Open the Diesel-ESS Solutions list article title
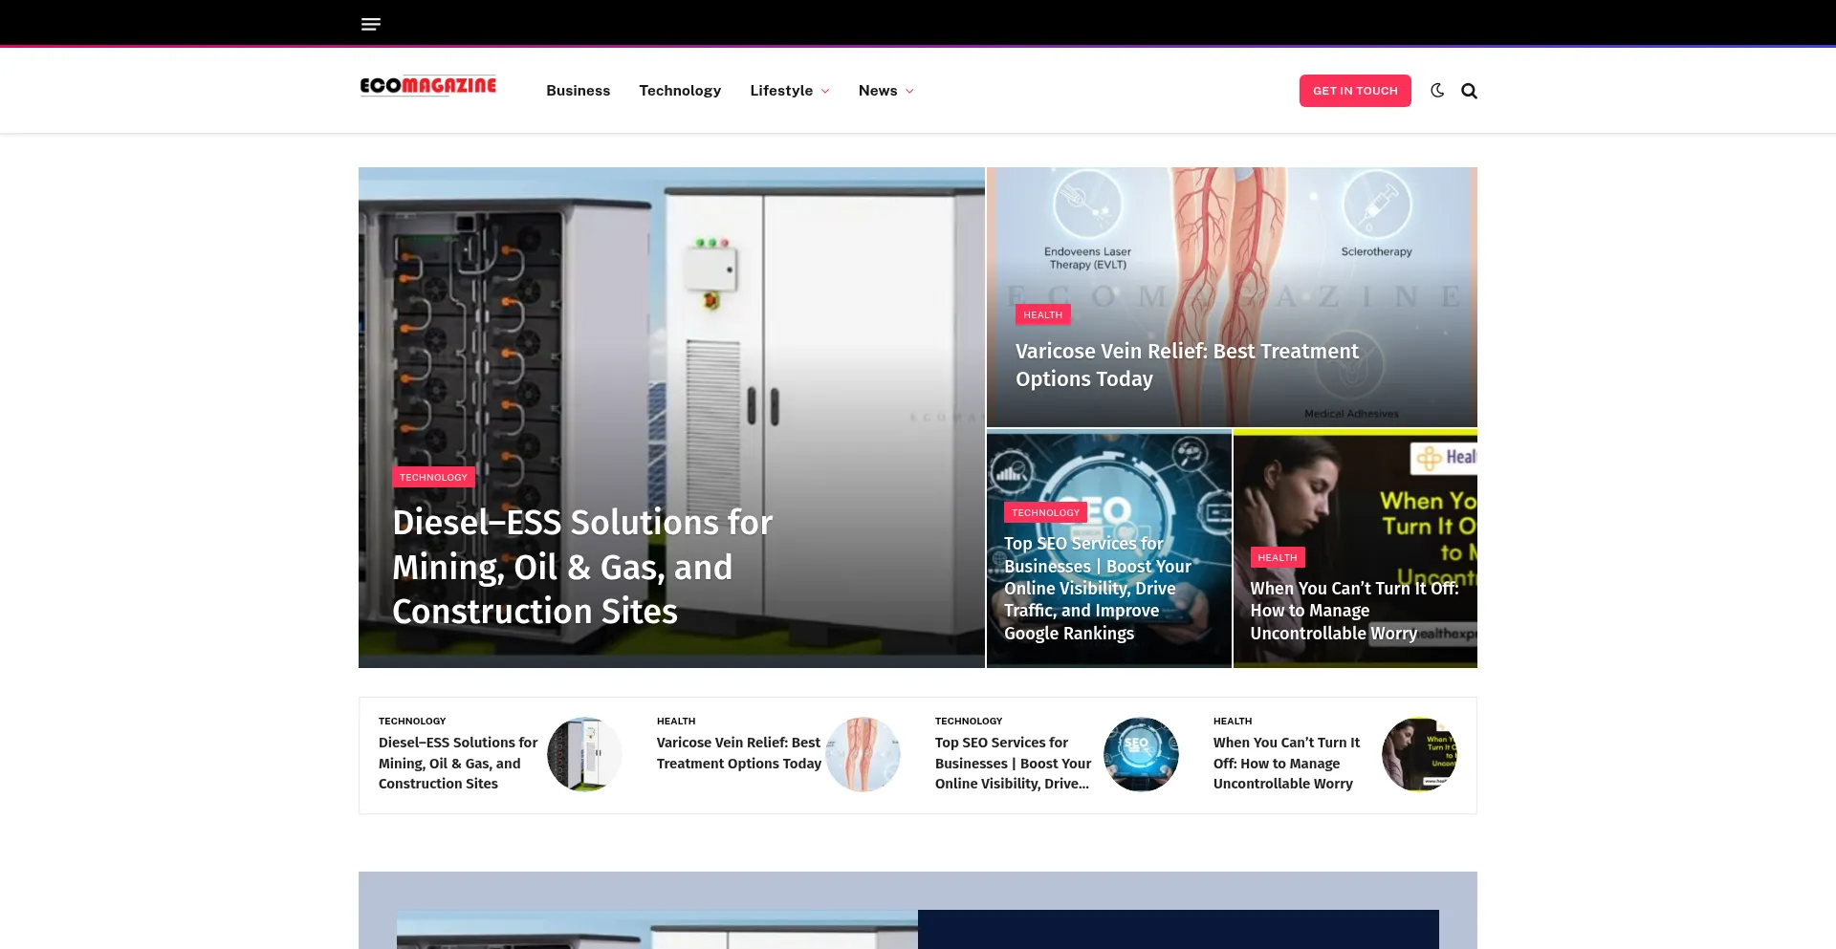The height and width of the screenshot is (949, 1836). tap(458, 763)
